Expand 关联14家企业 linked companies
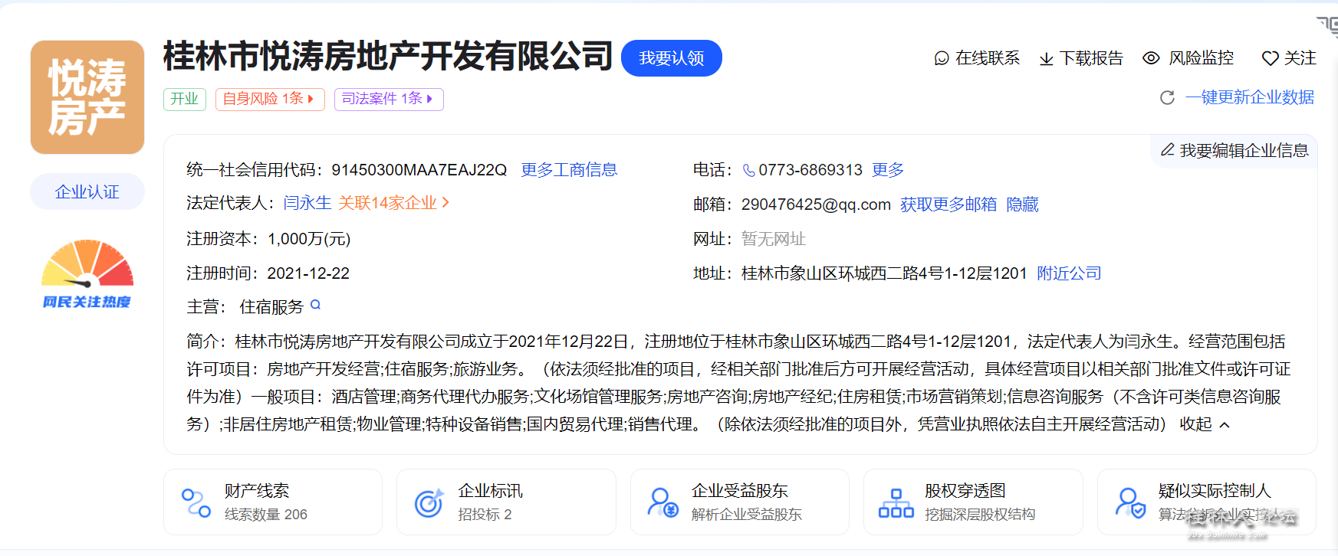The image size is (1338, 556). pyautogui.click(x=393, y=203)
